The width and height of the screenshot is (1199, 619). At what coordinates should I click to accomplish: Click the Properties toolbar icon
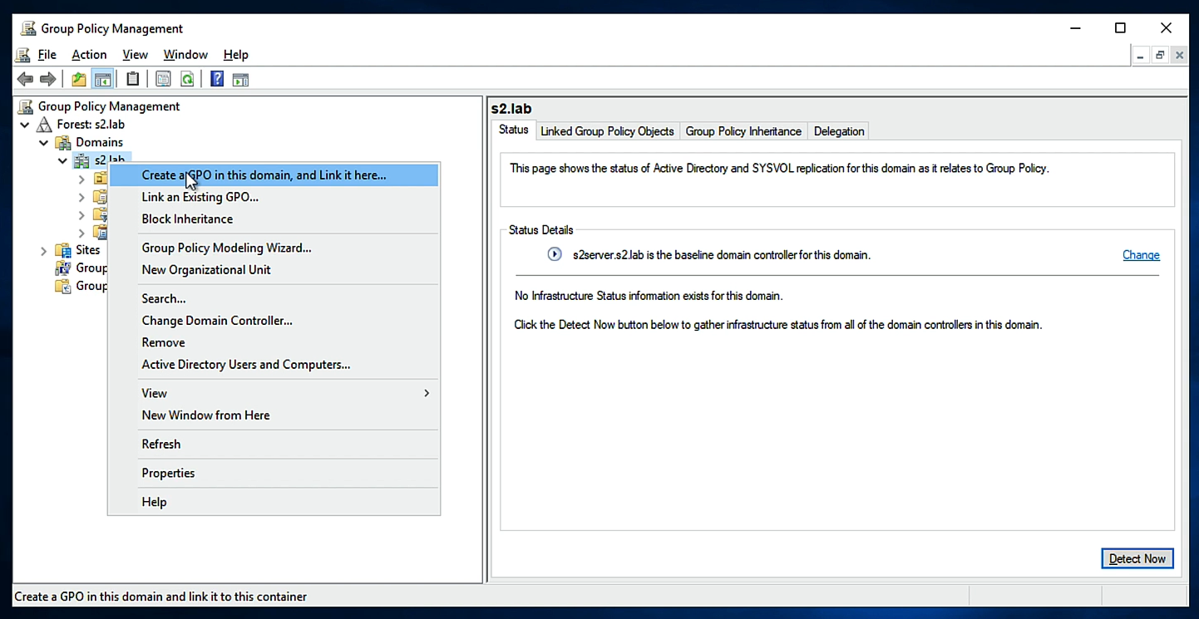163,80
